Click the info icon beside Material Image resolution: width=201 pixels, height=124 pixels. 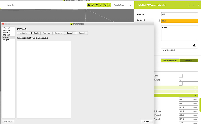[159, 21]
